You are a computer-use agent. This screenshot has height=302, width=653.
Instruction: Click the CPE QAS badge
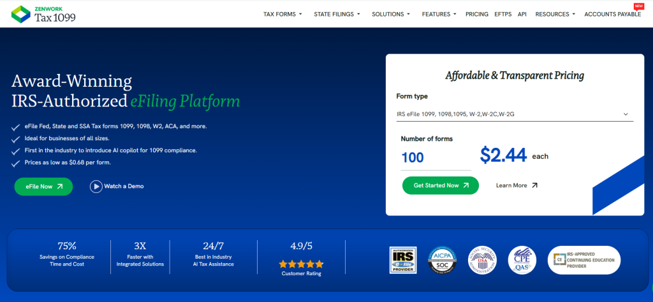point(521,260)
